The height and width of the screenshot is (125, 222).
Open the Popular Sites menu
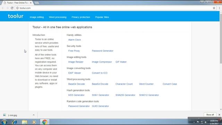click(102, 17)
